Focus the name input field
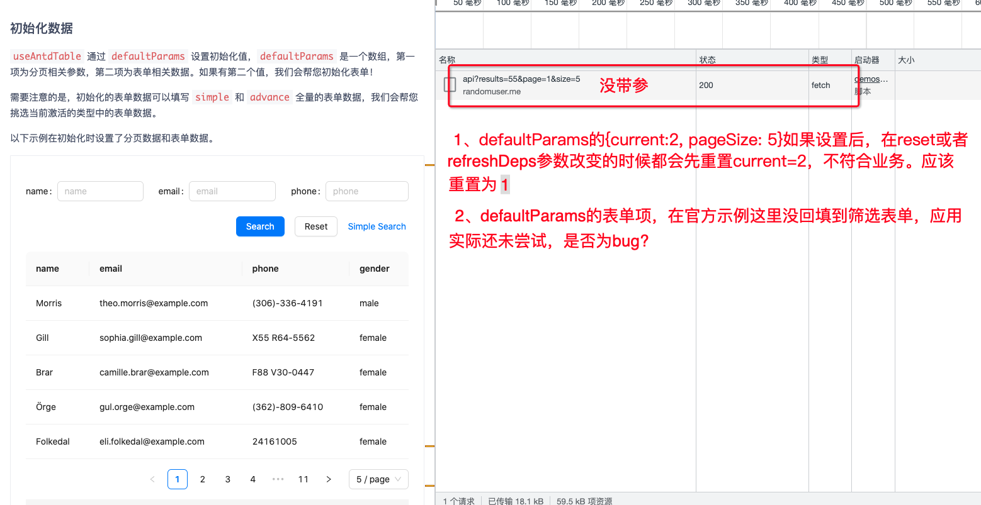Viewport: 981px width, 505px height. pos(100,191)
